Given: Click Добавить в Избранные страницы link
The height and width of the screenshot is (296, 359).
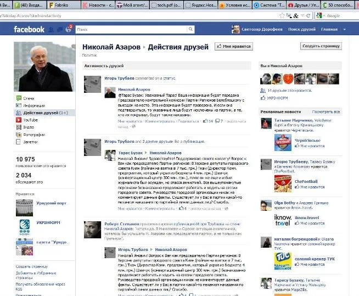Looking at the screenshot, I should pyautogui.click(x=36, y=275).
